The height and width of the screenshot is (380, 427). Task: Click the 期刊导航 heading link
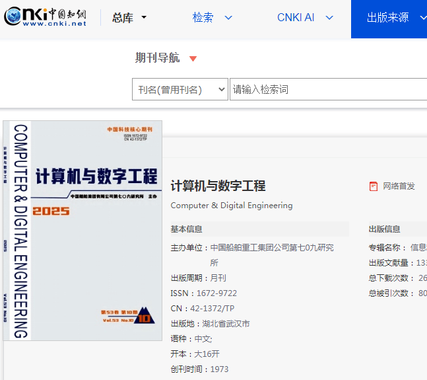[157, 58]
